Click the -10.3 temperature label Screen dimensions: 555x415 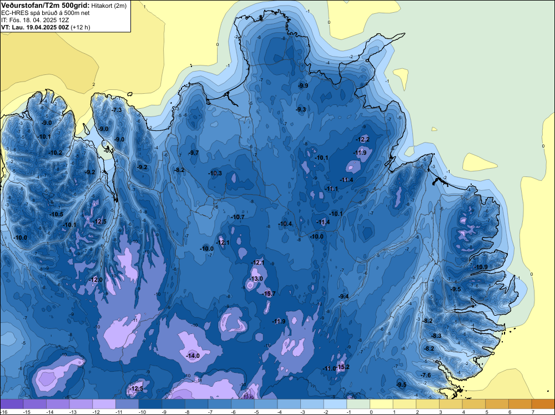coord(215,173)
